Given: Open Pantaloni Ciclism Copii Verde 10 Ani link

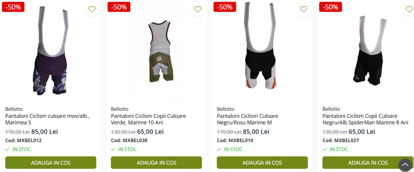Looking at the screenshot, I should [x=148, y=119].
